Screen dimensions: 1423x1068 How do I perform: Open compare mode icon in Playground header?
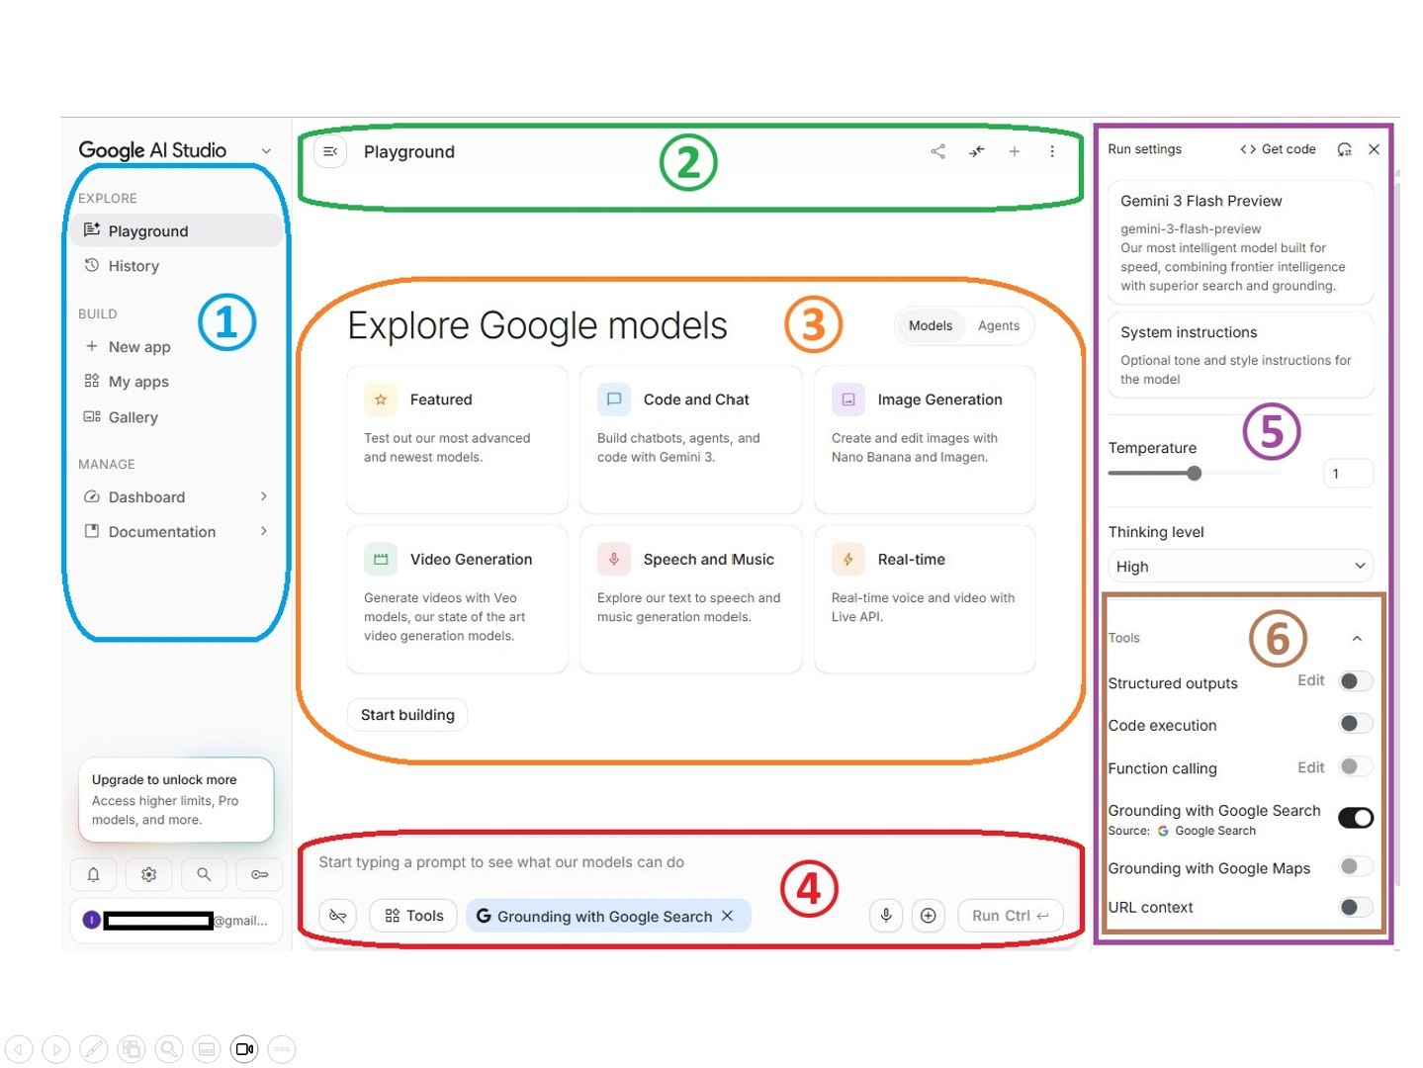976,151
